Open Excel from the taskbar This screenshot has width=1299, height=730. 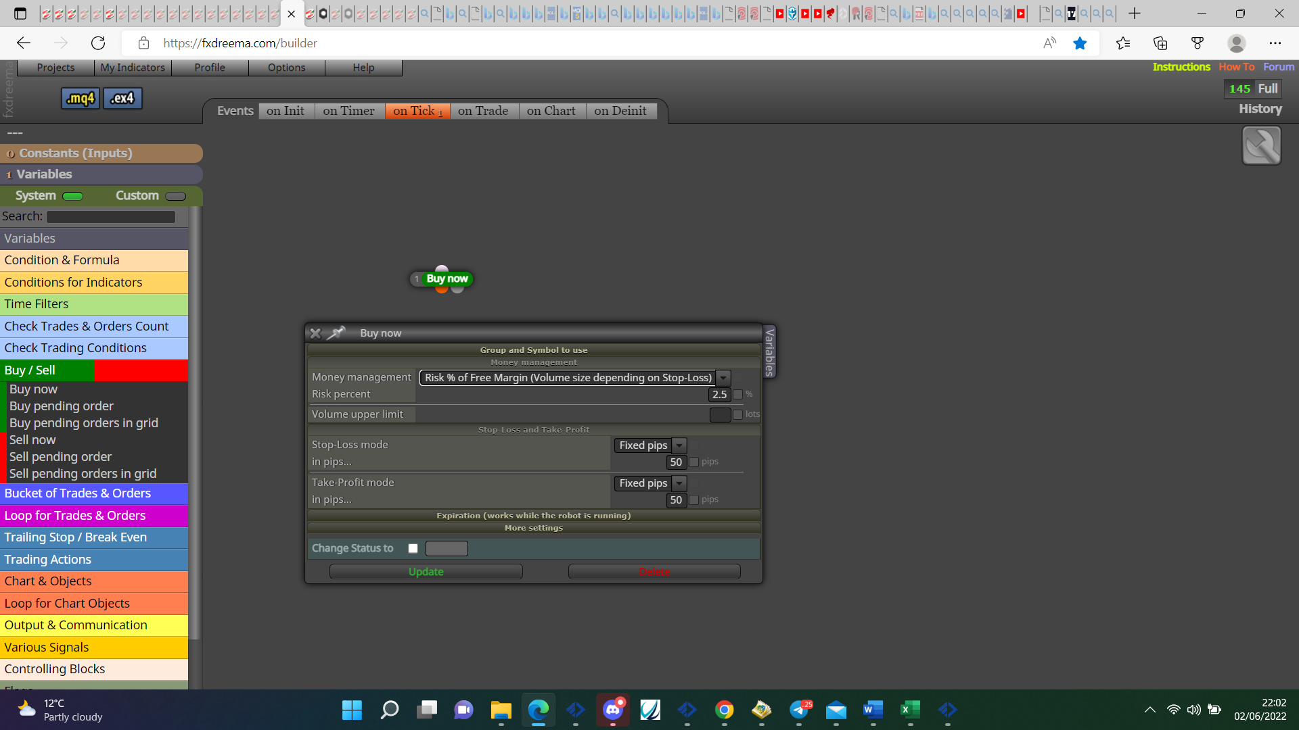911,710
